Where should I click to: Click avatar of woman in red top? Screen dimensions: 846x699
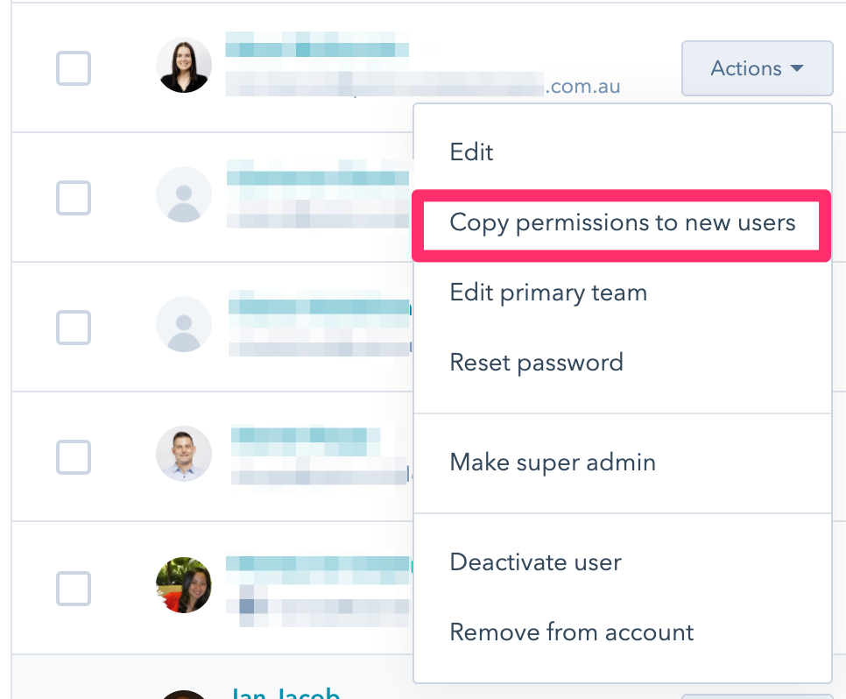click(184, 585)
